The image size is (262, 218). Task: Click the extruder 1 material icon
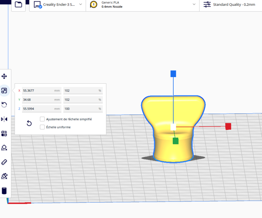click(94, 5)
